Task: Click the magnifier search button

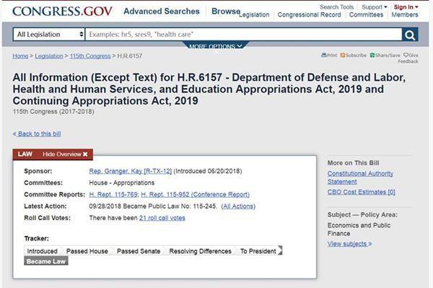Action: click(x=410, y=35)
